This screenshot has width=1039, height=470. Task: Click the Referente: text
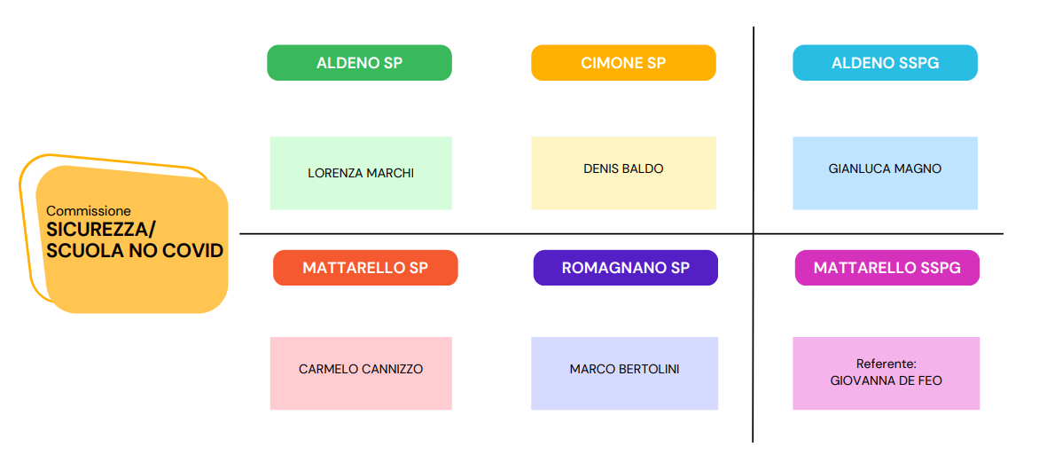coord(886,364)
